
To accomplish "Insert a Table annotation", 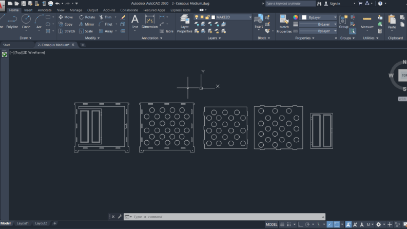I will [x=166, y=31].
